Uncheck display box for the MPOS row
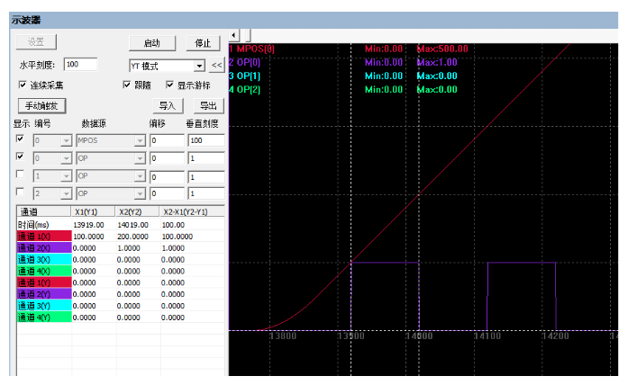The image size is (628, 385). [20, 139]
